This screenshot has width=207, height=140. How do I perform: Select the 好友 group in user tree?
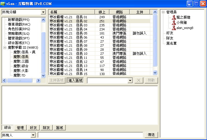pyautogui.click(x=170, y=33)
